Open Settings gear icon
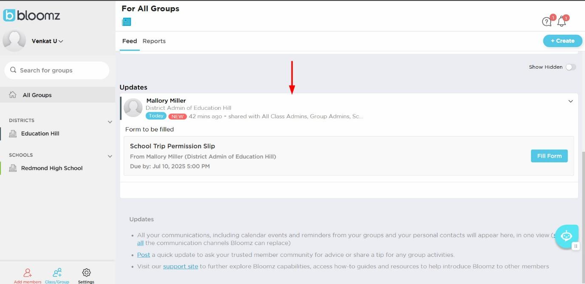 (86, 273)
